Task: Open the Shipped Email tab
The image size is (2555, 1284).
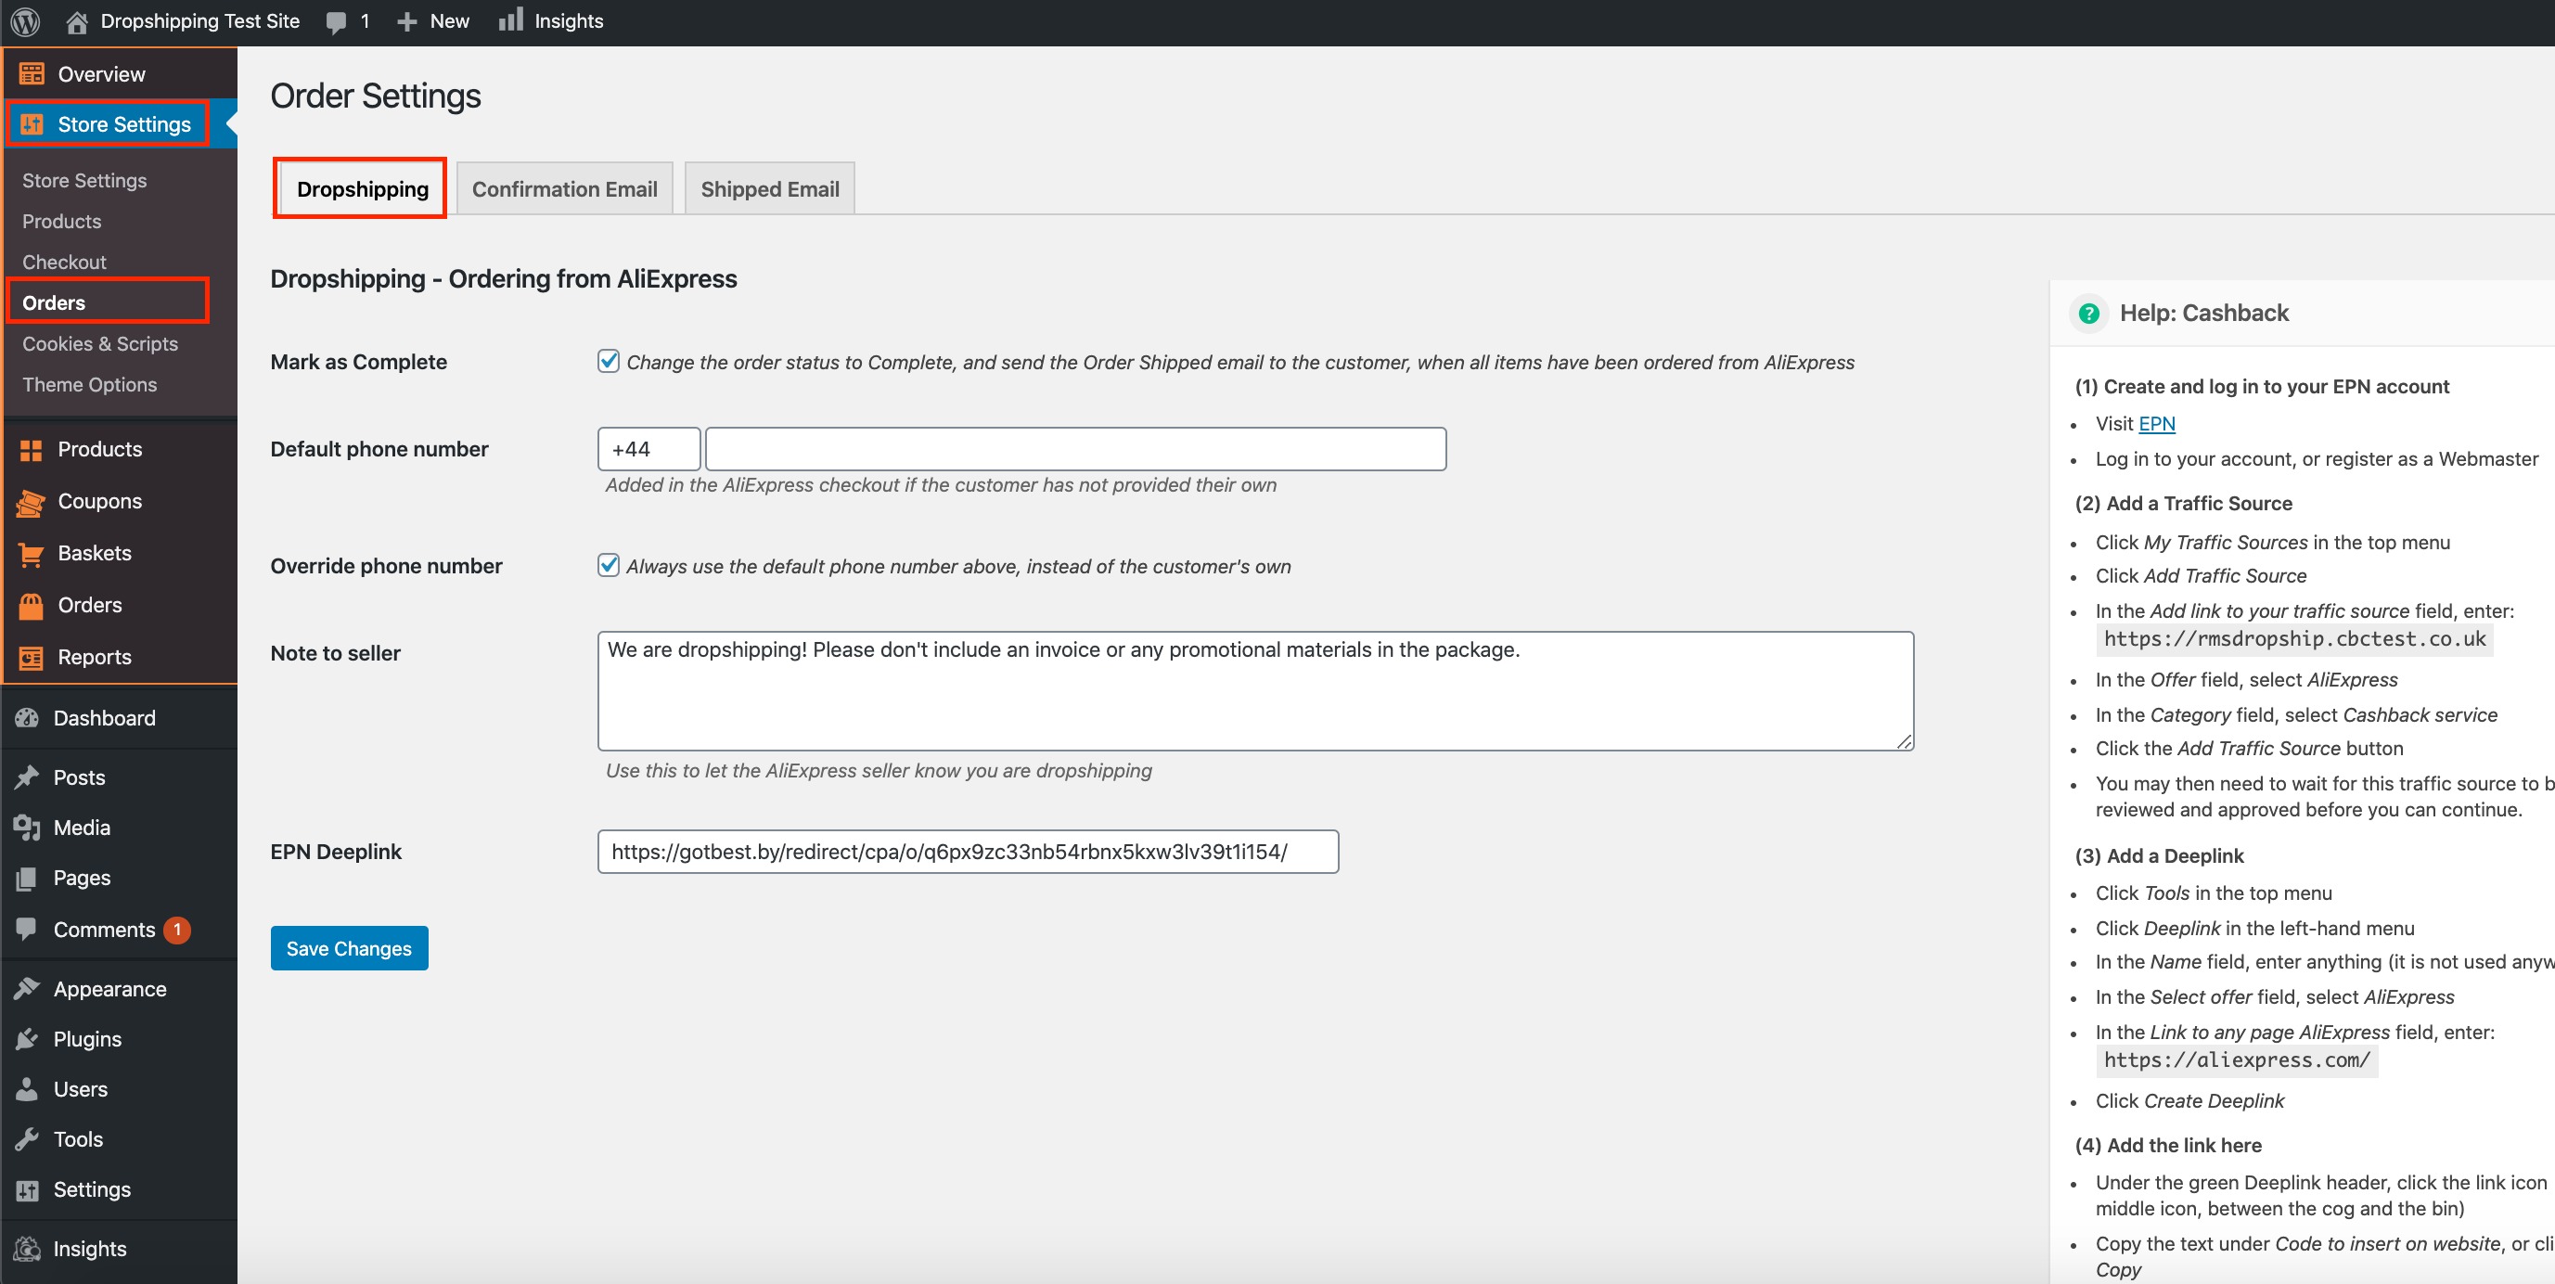Action: [769, 188]
